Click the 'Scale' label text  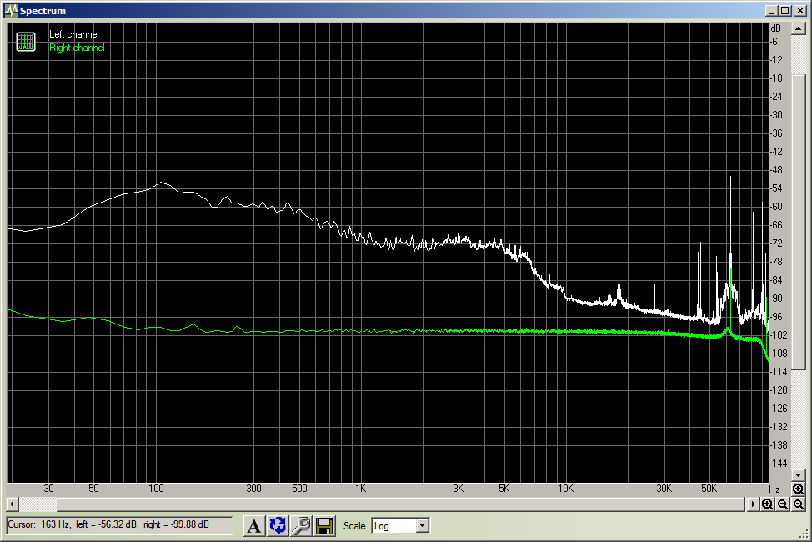(x=354, y=526)
